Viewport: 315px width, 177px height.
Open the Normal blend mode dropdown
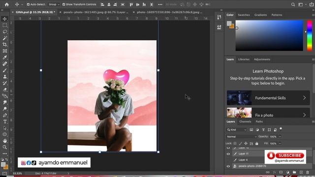(242, 137)
